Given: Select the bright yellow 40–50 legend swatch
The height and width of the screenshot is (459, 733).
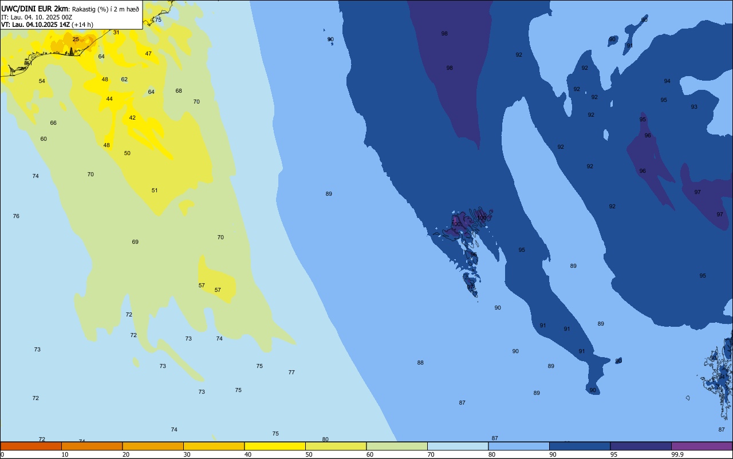Looking at the screenshot, I should click(x=275, y=446).
